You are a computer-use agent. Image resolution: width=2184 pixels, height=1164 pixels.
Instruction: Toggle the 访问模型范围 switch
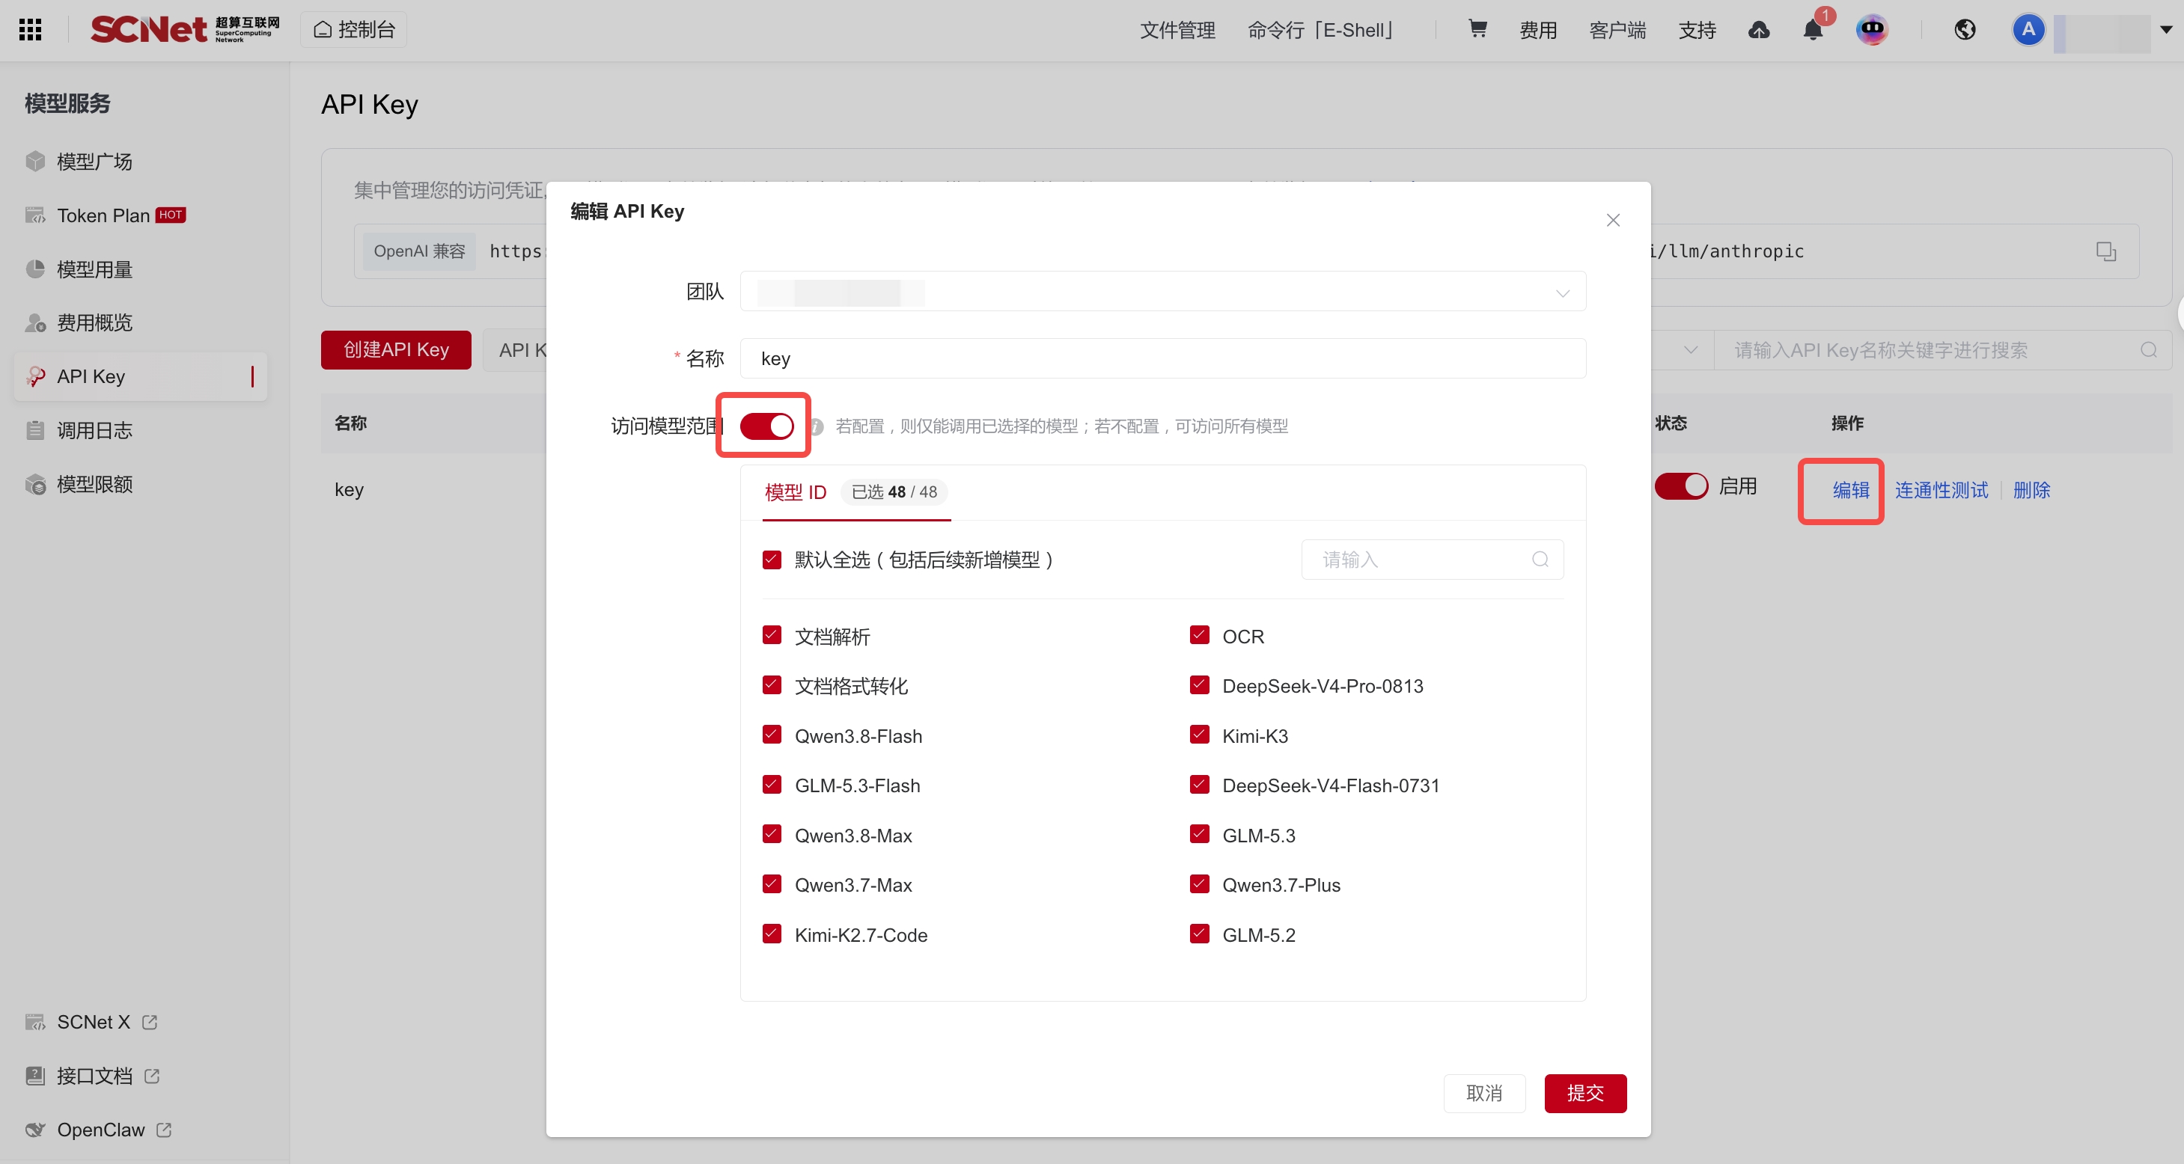point(766,425)
